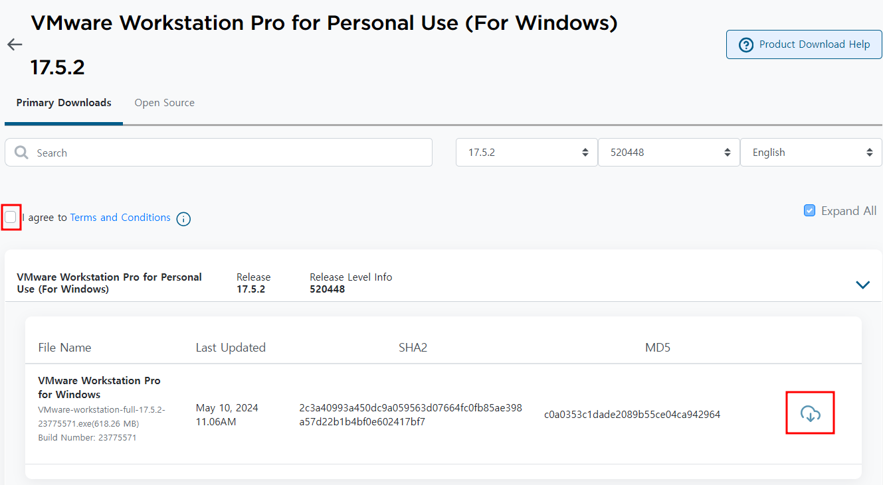Open the 17.5.2 version dropdown
883x485 pixels.
click(526, 152)
